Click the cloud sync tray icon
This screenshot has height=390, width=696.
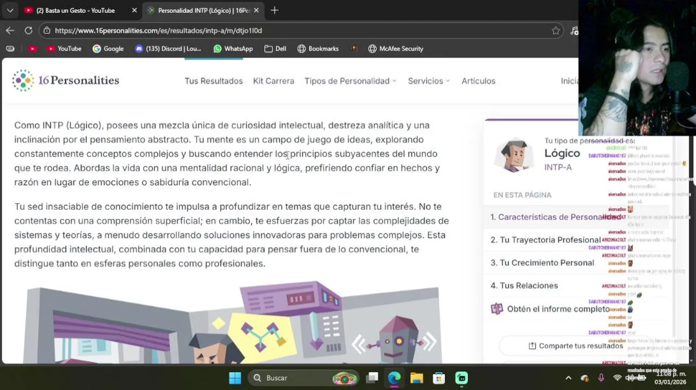[584, 378]
